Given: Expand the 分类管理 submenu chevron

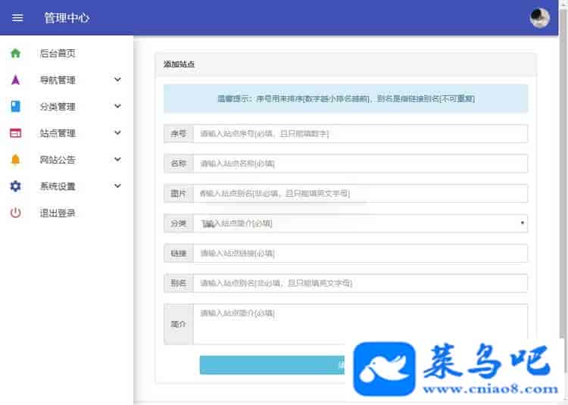Looking at the screenshot, I should pyautogui.click(x=117, y=106).
